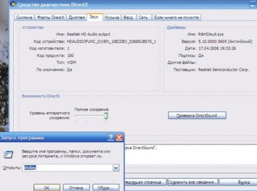This screenshot has height=191, width=257.
Task: Click Отмена in Run dialog
Action: pos(76,188)
